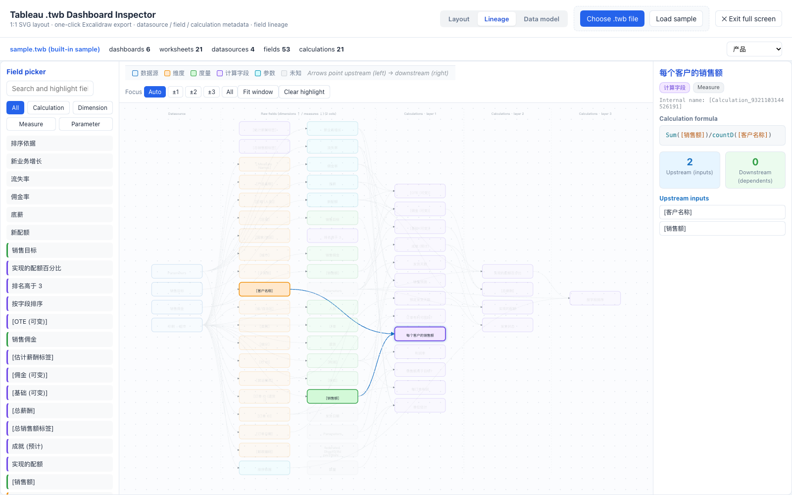Select the All field filter
Image resolution: width=792 pixels, height=495 pixels.
click(x=15, y=108)
